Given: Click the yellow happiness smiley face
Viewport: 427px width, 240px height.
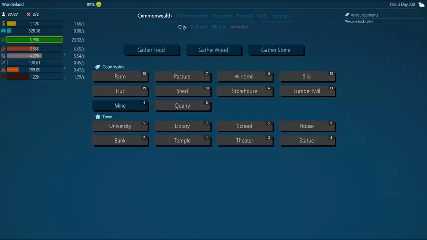Looking at the screenshot, I should click(99, 4).
